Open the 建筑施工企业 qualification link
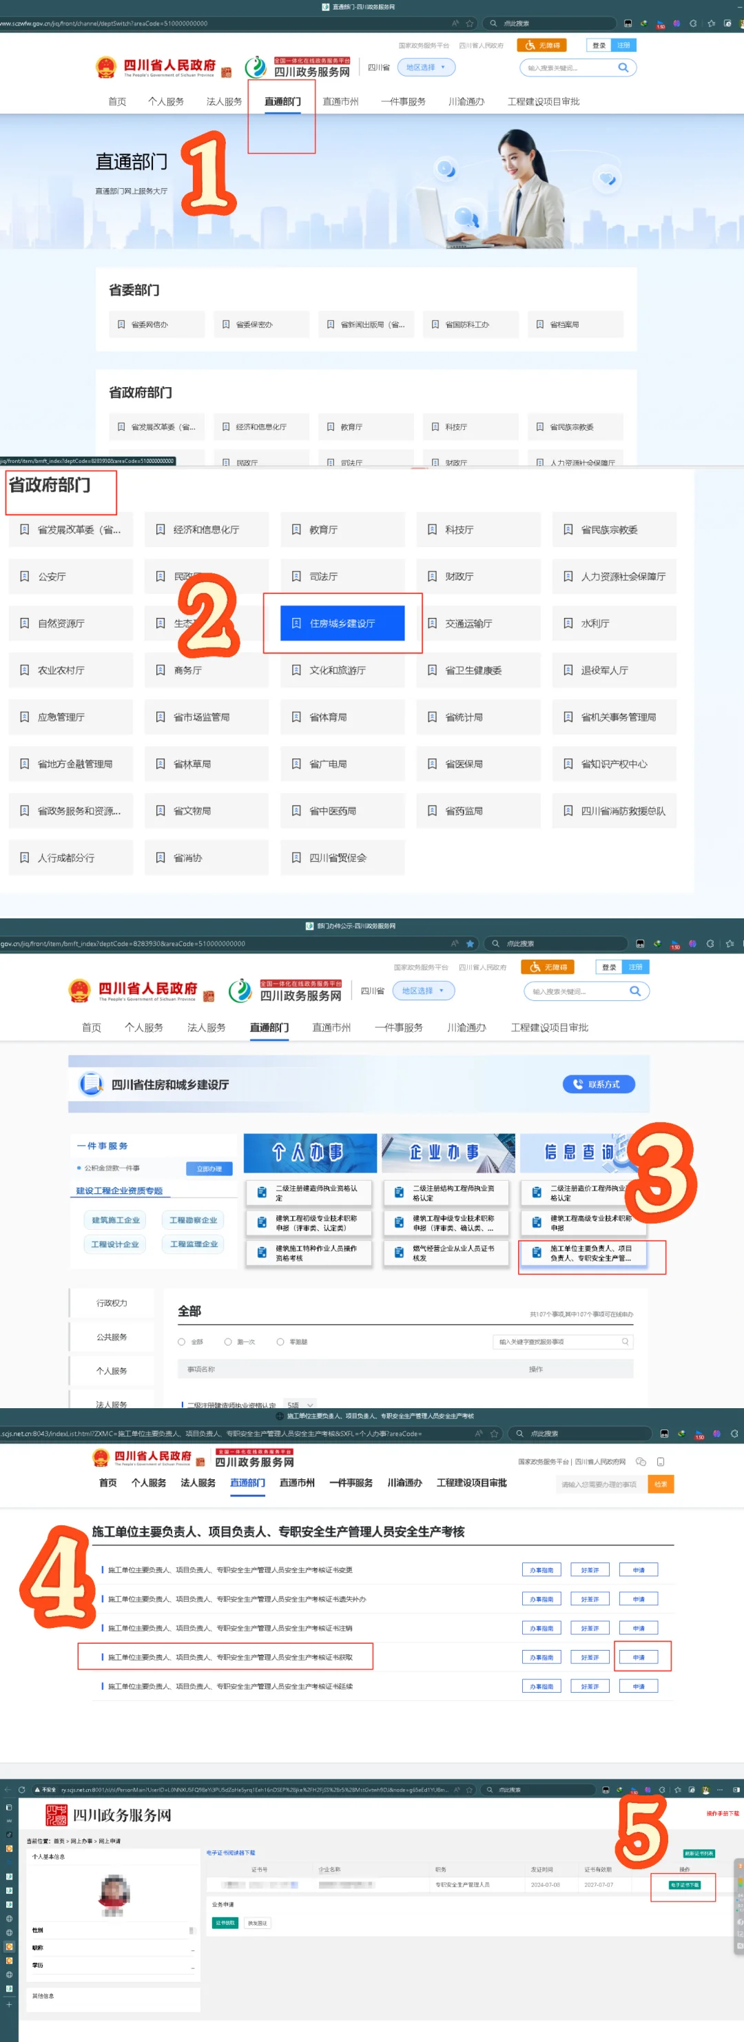744x2042 pixels. (116, 1220)
